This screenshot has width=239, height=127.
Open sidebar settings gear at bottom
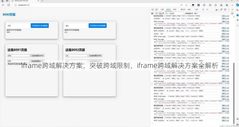[237, 124]
